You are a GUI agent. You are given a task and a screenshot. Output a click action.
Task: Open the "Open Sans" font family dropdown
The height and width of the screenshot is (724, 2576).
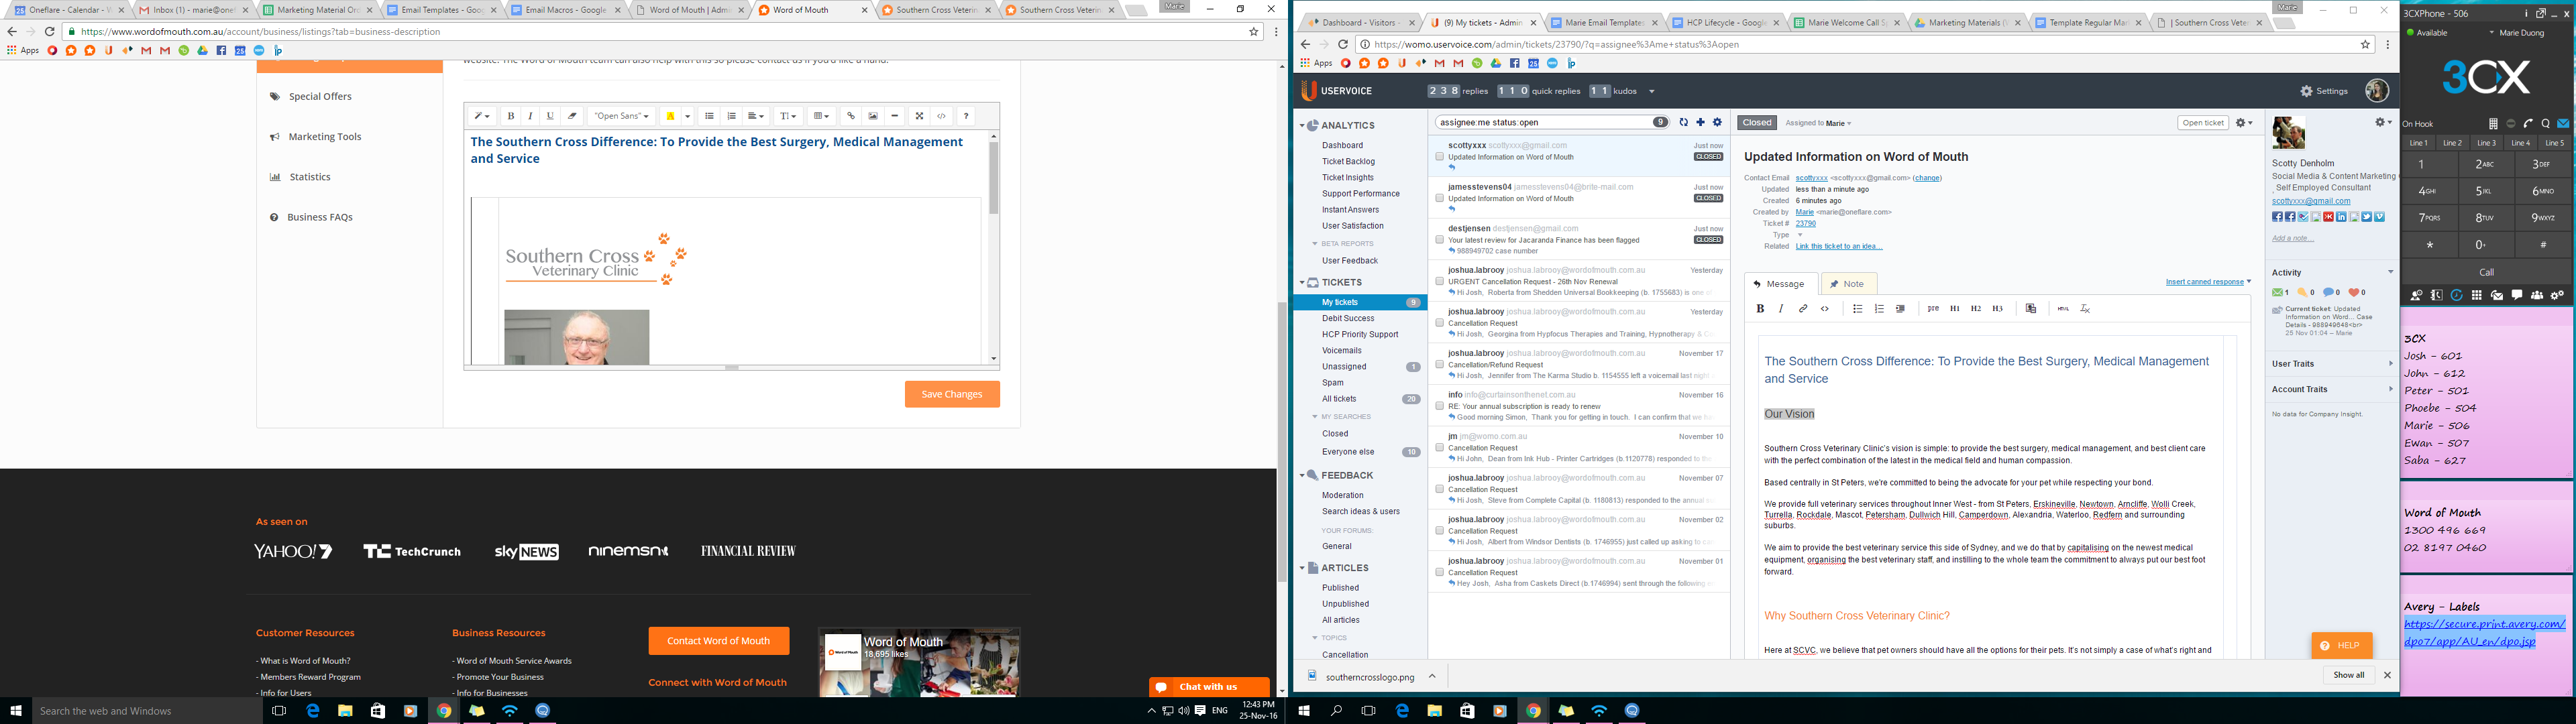click(621, 116)
